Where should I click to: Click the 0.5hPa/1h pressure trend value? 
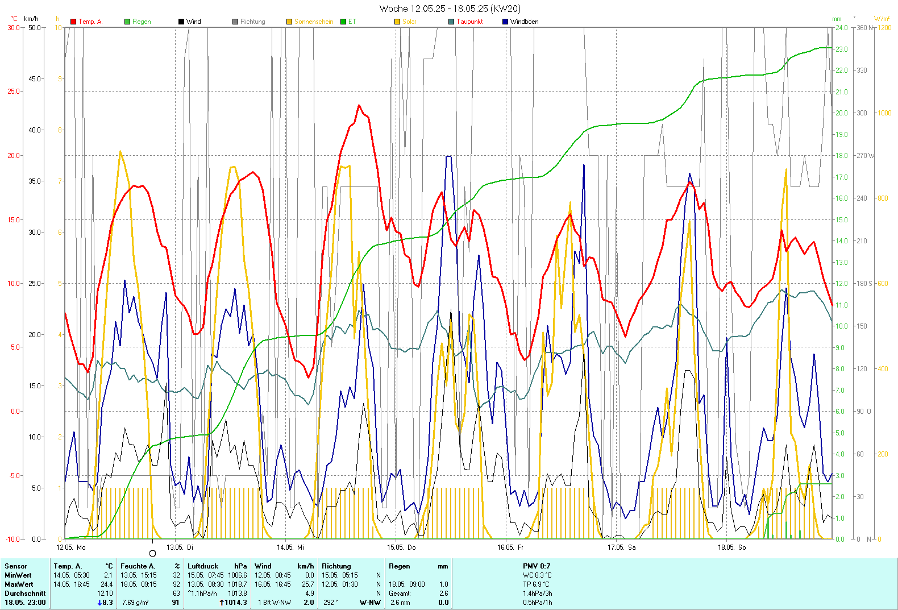pos(538,603)
